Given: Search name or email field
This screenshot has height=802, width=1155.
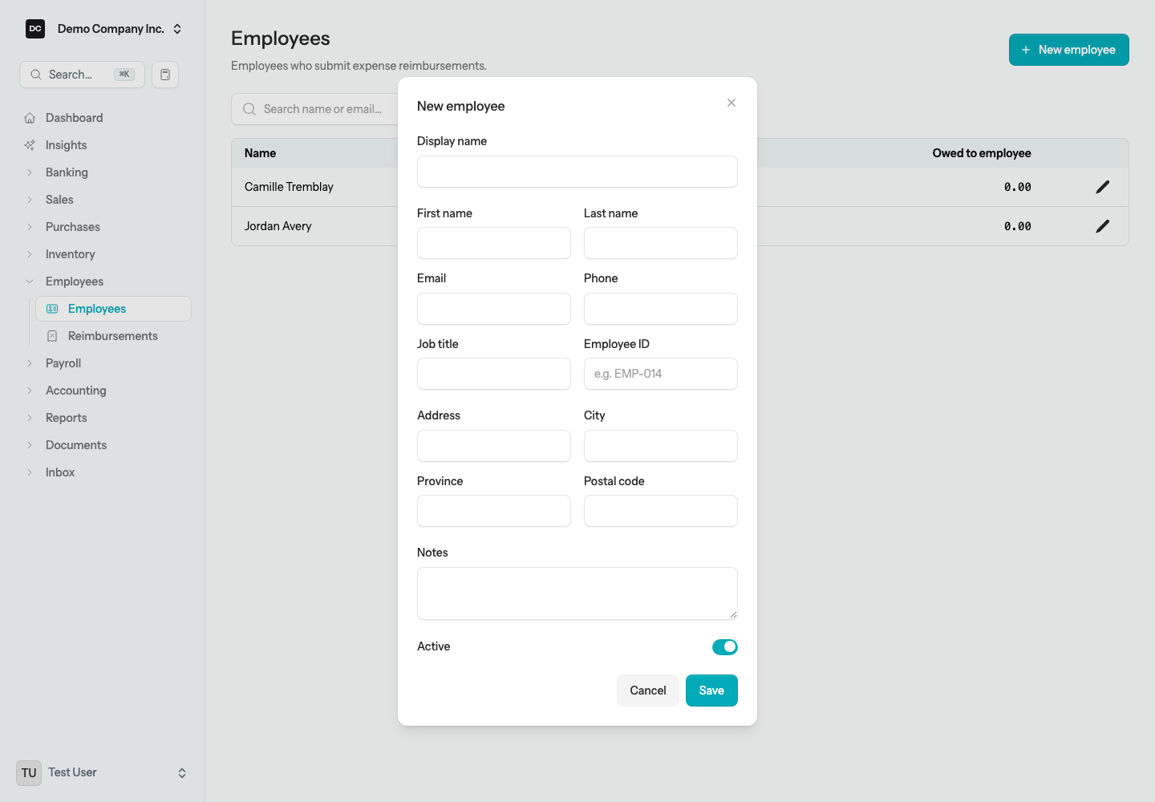Looking at the screenshot, I should (x=314, y=109).
